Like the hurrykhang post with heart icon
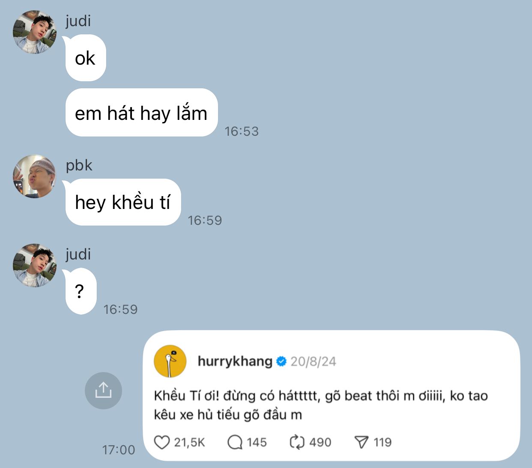 (x=161, y=442)
